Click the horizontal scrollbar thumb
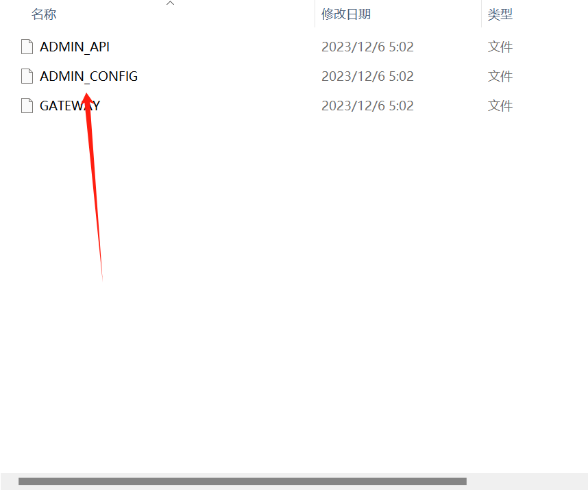Screen dimensions: 588x490 [242, 481]
